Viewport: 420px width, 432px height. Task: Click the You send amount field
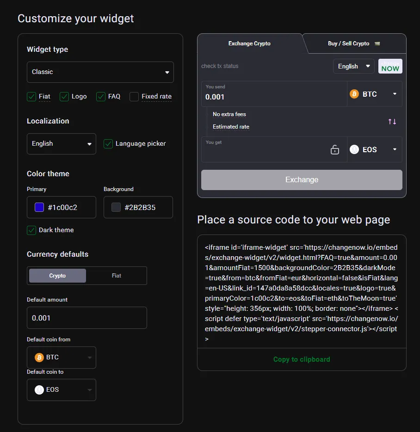tap(274, 94)
